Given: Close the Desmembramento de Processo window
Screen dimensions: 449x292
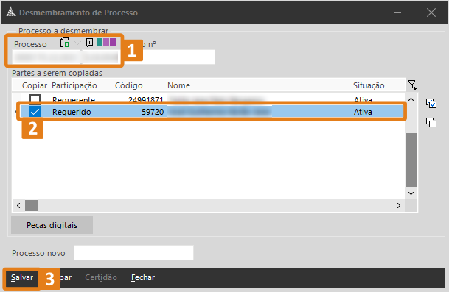Looking at the screenshot, I should 431,13.
